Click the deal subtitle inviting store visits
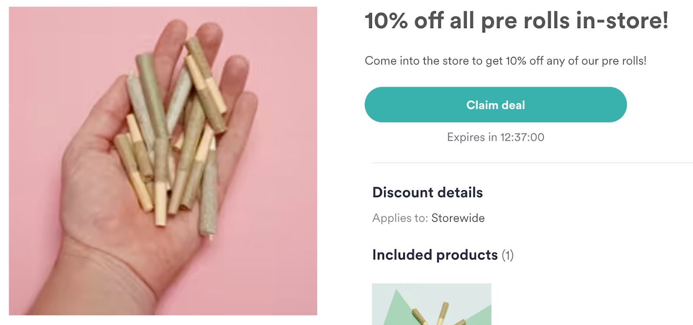Viewport: 693px width, 325px height. point(505,61)
